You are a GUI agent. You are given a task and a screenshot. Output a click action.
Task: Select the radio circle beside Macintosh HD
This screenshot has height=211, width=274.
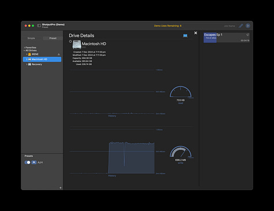pyautogui.click(x=71, y=41)
